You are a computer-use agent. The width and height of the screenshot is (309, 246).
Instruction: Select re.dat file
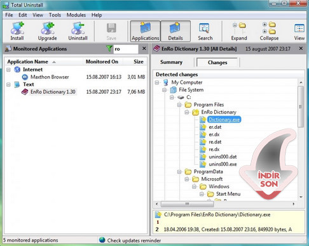[215, 142]
